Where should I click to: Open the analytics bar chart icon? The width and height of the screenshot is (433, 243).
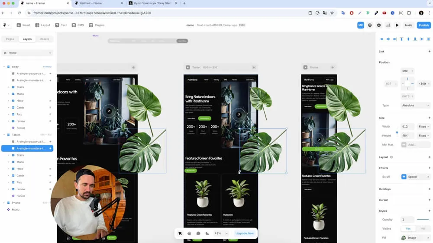click(x=388, y=25)
